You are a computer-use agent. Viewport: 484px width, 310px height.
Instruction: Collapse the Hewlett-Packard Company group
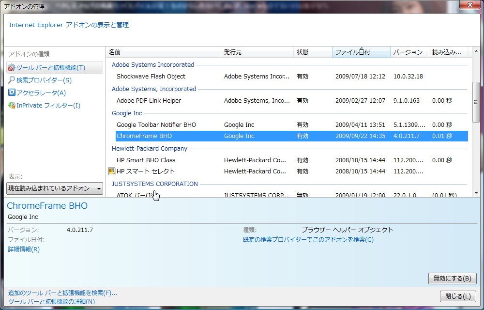click(150, 149)
